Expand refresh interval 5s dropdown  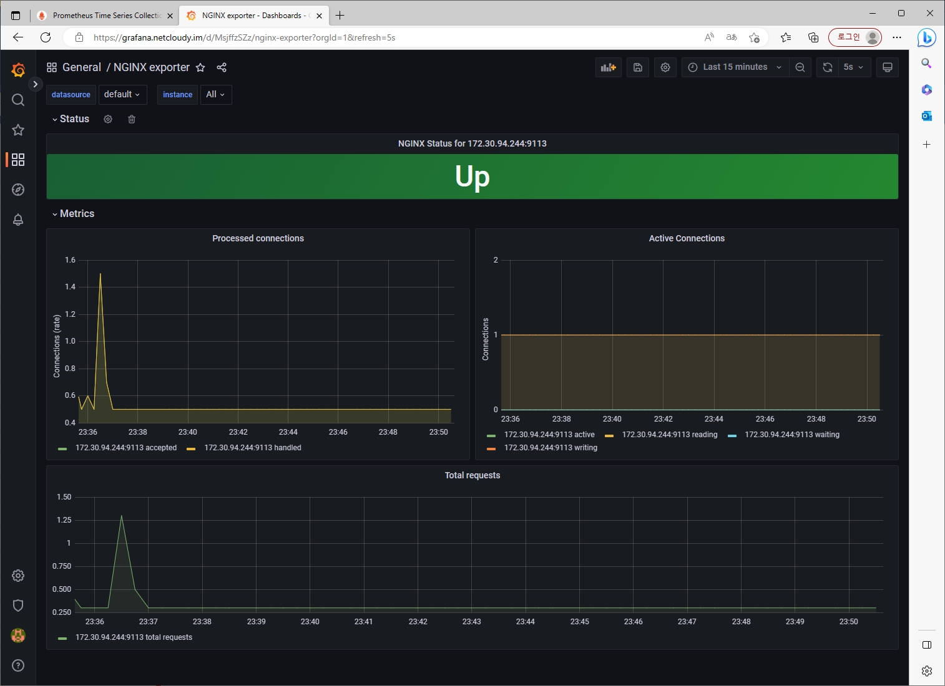(x=853, y=67)
